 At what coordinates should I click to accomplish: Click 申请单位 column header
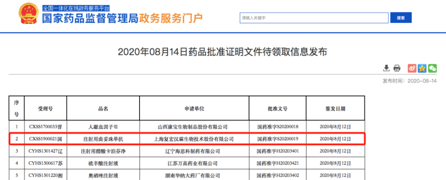(194, 109)
